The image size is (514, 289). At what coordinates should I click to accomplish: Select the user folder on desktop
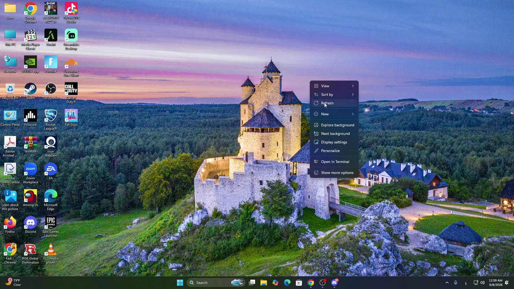pos(10,11)
